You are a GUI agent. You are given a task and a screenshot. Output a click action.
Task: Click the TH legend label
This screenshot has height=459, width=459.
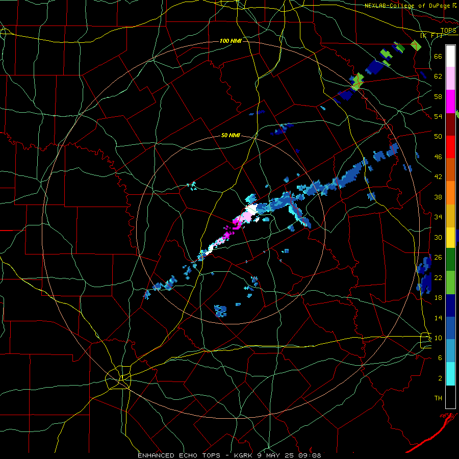438,398
